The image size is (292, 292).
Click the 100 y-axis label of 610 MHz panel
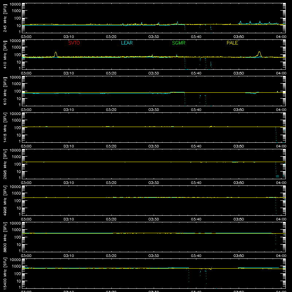(x=18, y=91)
